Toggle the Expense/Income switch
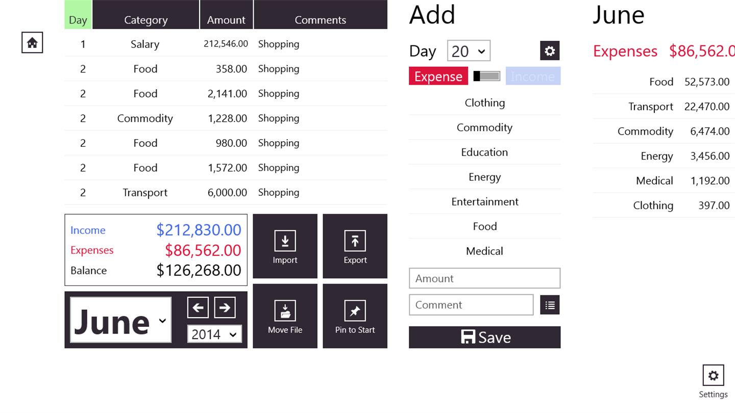Viewport: 735px width, 413px height. click(x=486, y=76)
